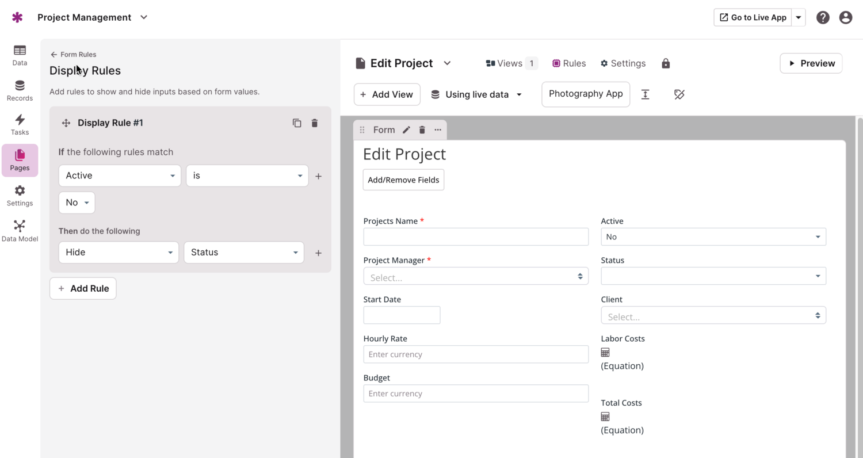Expand the Using live data dropdown
The image size is (863, 458).
click(476, 94)
